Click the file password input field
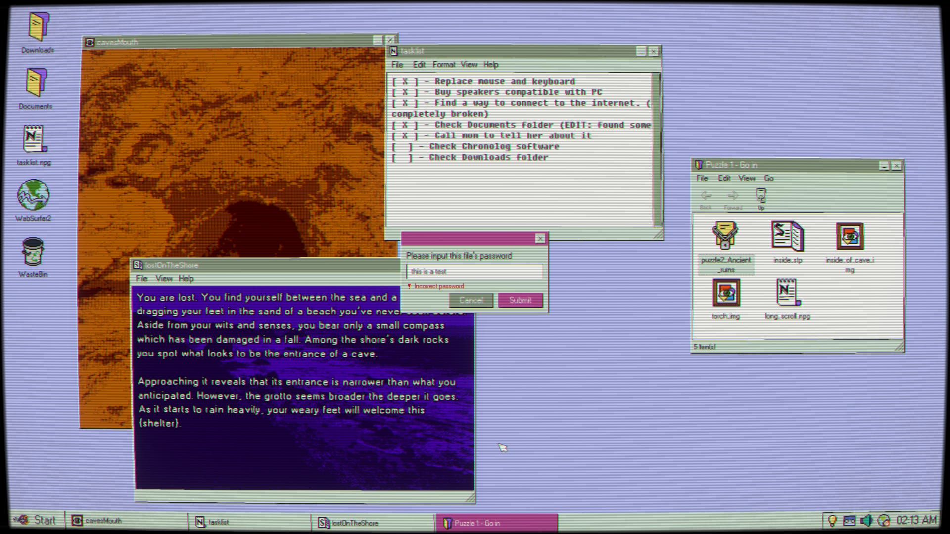Screen dimensions: 950x534 point(474,271)
